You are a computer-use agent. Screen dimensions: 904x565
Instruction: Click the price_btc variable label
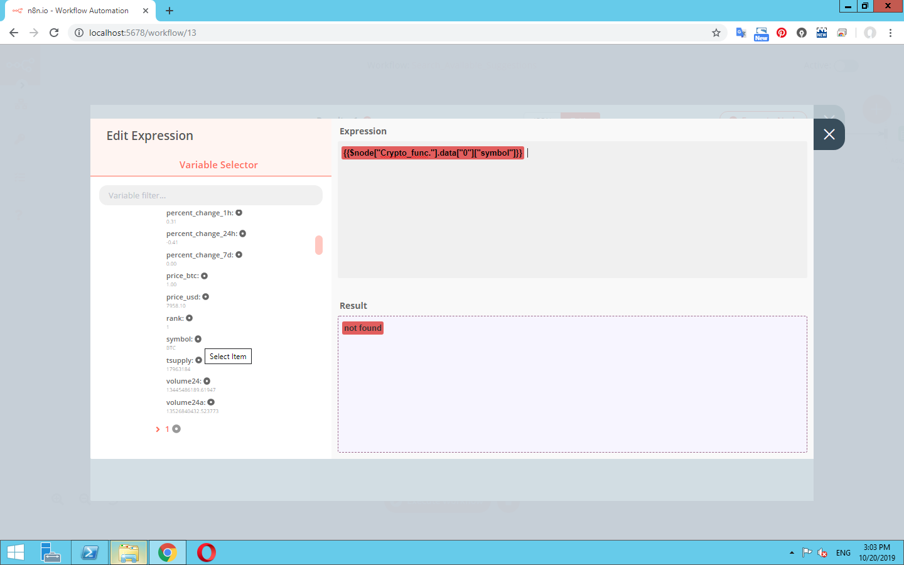(x=183, y=276)
